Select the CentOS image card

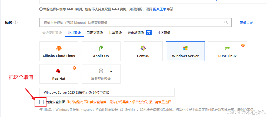(x=143, y=51)
